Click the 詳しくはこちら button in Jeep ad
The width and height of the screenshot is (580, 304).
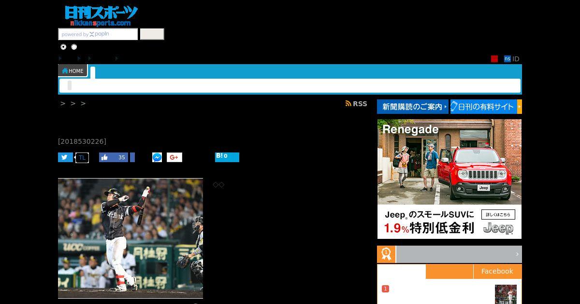pyautogui.click(x=498, y=215)
